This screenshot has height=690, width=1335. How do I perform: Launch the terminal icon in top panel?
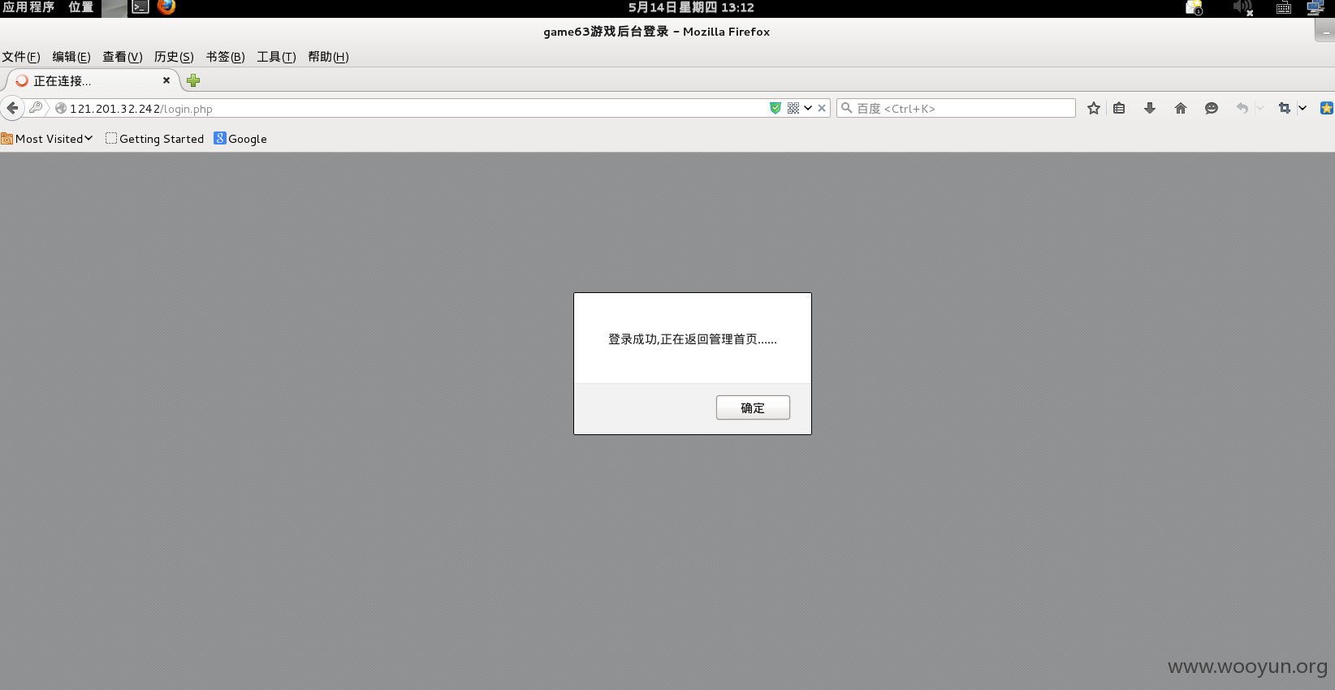140,7
